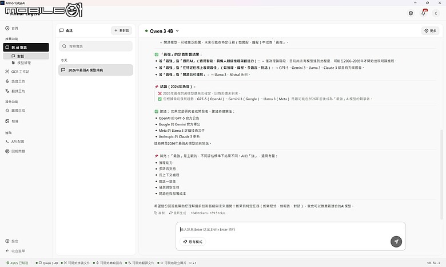Image resolution: width=446 pixels, height=267 pixels.
Task: Click the search conversations field
Action: 95,46
